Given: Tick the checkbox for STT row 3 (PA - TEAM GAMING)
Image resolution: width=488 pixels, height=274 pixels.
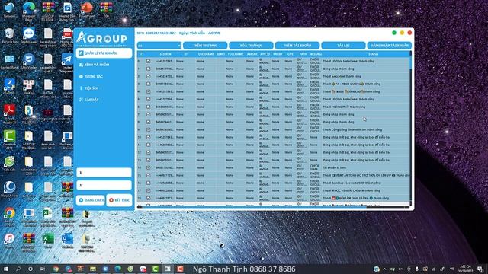Looking at the screenshot, I should pos(148,84).
